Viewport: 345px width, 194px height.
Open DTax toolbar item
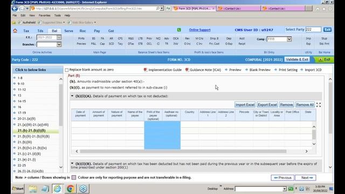coord(130,44)
